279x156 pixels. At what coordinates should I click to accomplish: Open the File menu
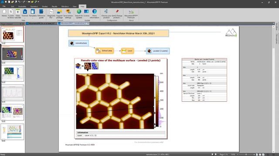tap(4, 6)
